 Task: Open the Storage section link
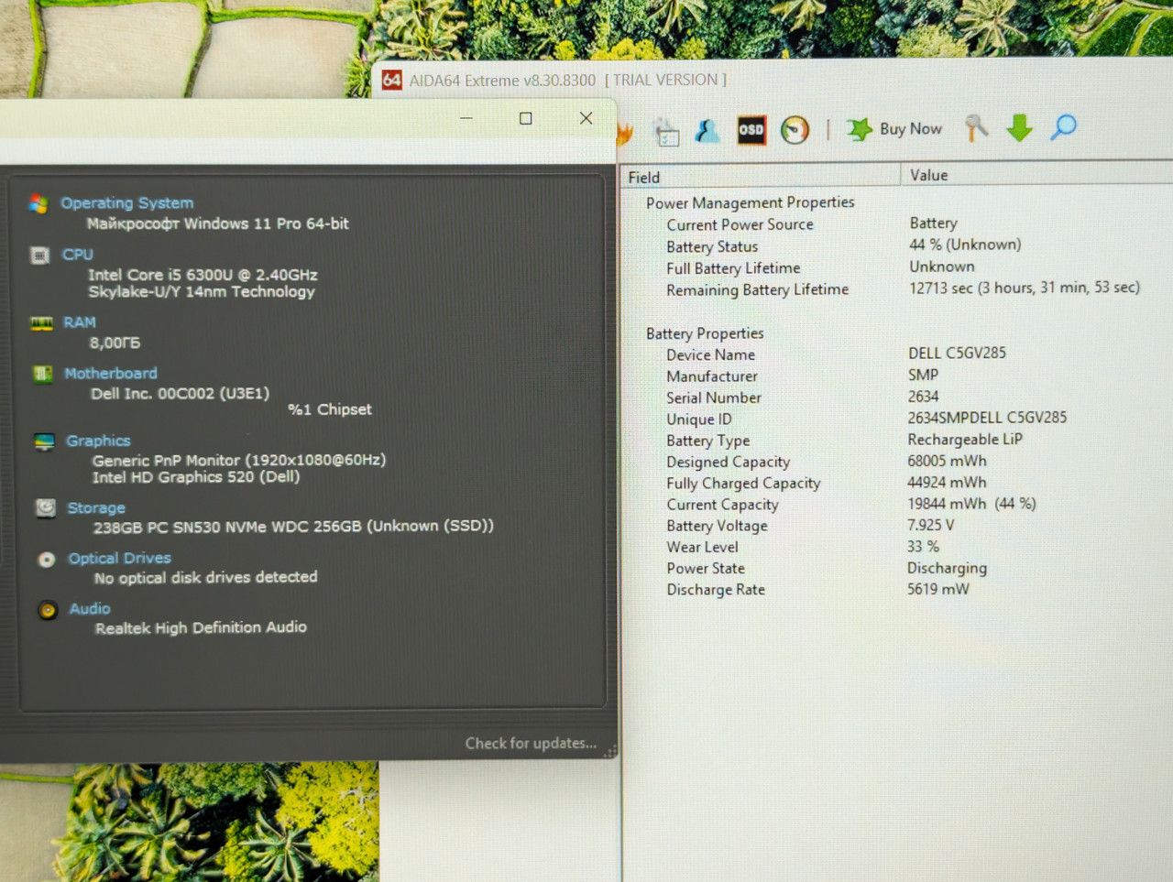click(x=96, y=507)
